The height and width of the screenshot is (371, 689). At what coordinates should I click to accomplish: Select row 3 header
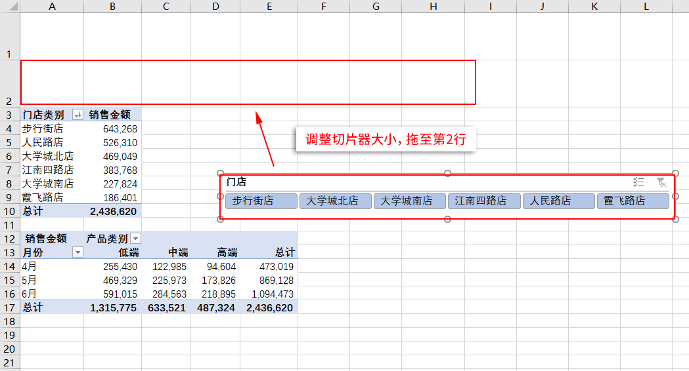10,115
